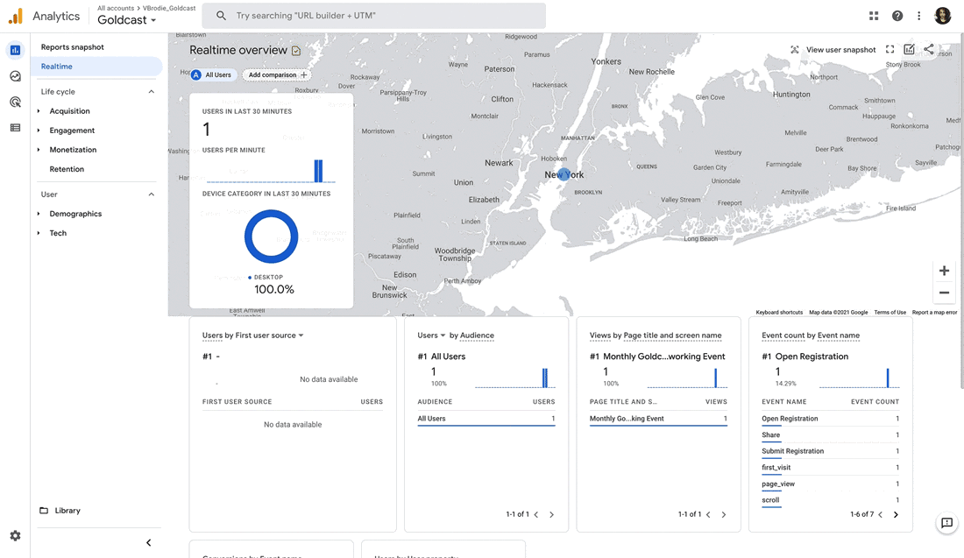Click next page arrow in Views card
964x558 pixels.
[x=724, y=515]
